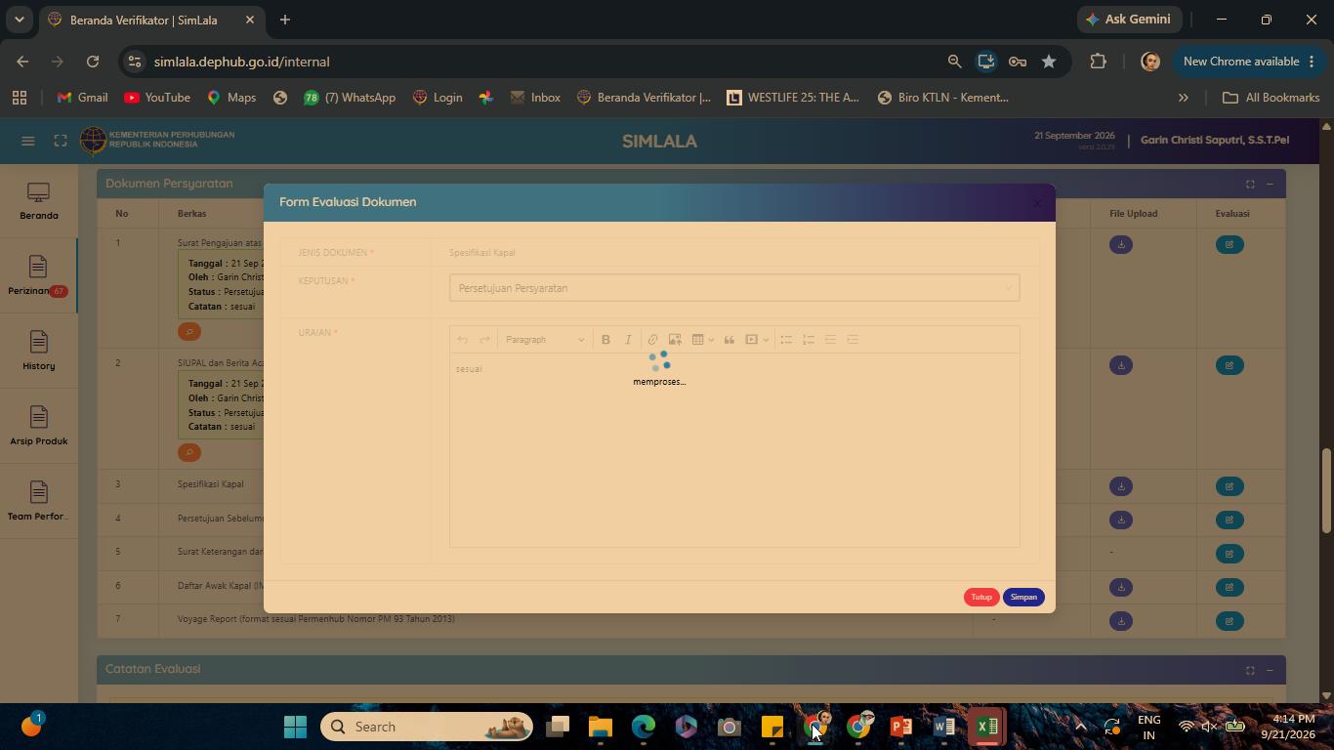Insert link using the editor toolbar
1334x750 pixels.
pos(652,340)
